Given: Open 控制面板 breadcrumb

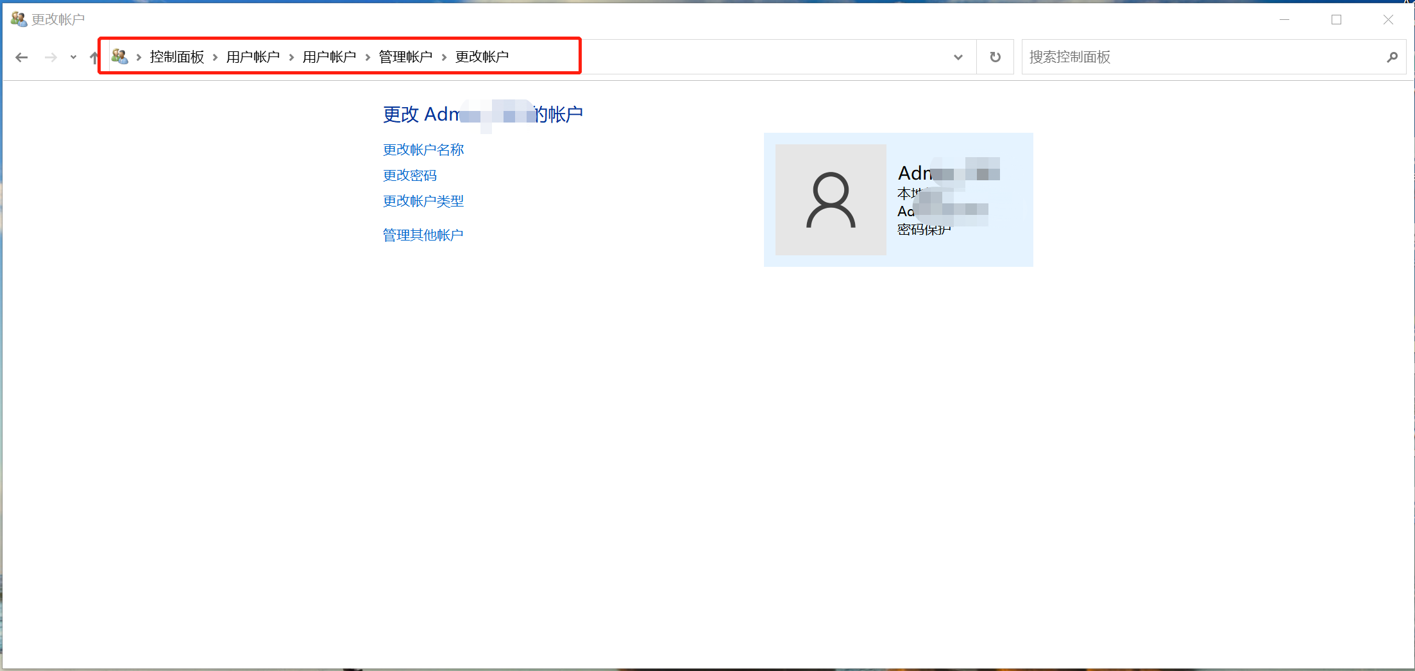Looking at the screenshot, I should point(177,57).
